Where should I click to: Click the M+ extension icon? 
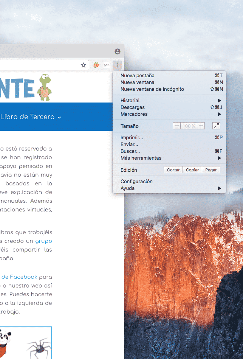pos(107,65)
